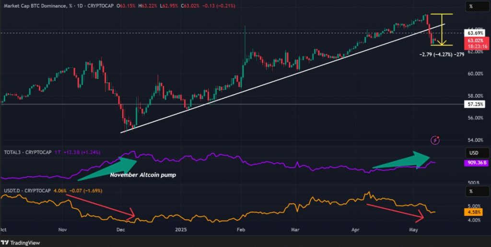The width and height of the screenshot is (491, 247).
Task: Click the purple lightning flash icon
Action: (436, 140)
